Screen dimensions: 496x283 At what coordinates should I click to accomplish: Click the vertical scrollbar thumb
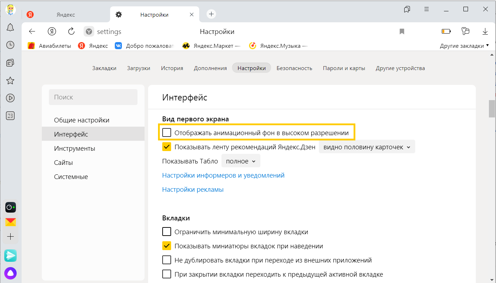pos(492,109)
